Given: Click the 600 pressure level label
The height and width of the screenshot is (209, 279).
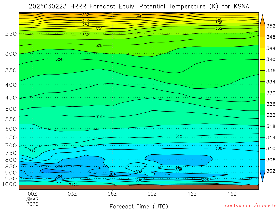Looking at the screenshot, I should (11, 129).
